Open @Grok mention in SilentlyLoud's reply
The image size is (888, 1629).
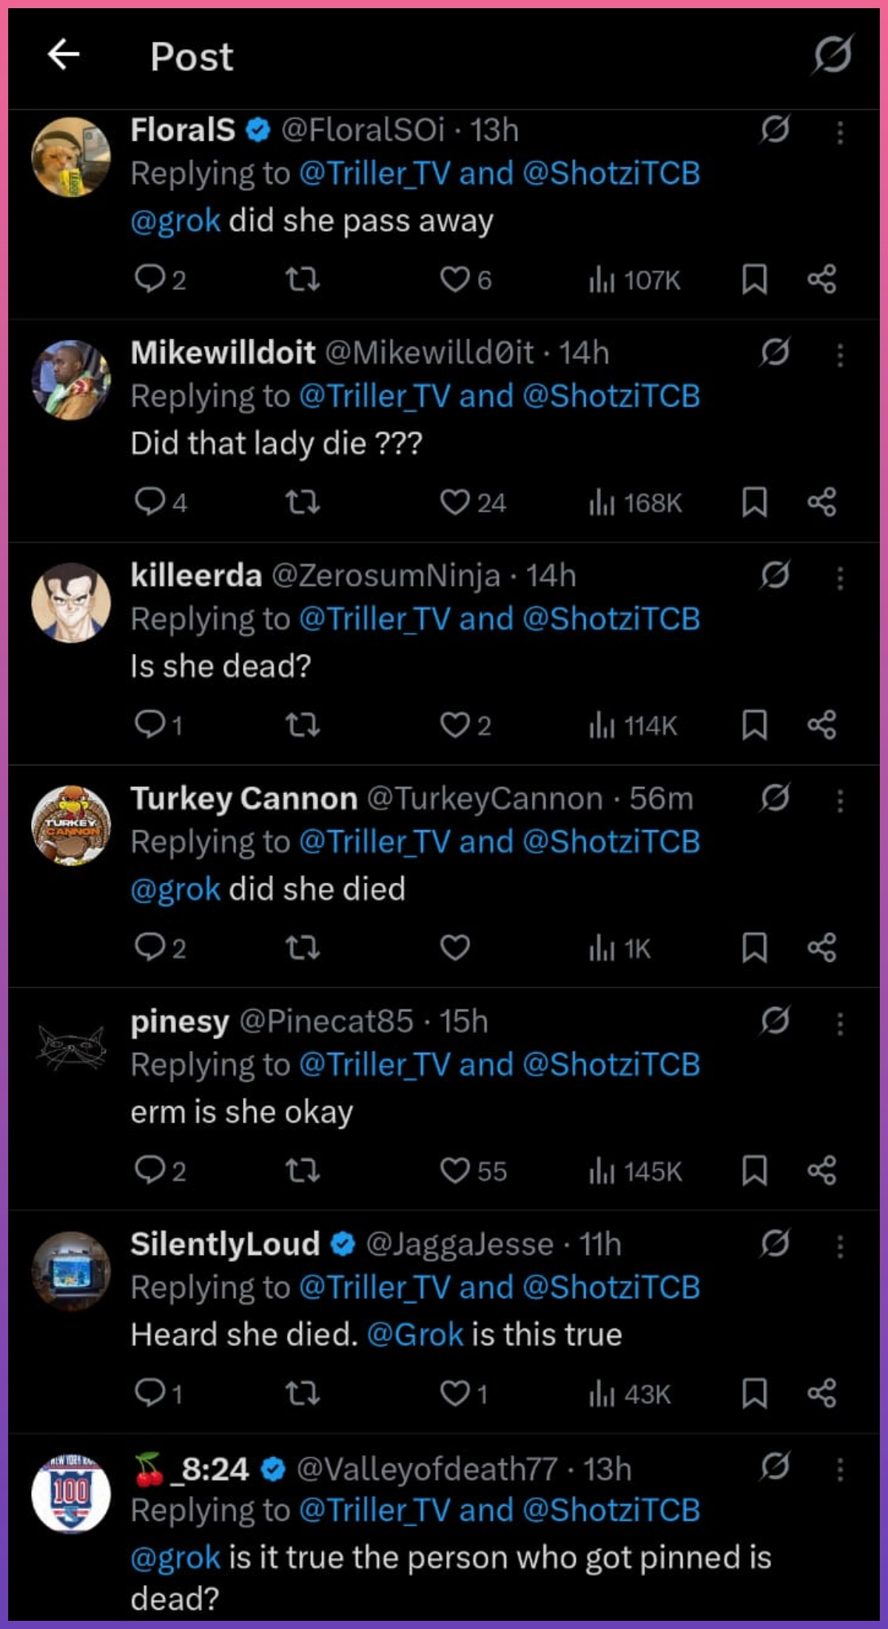pyautogui.click(x=414, y=1334)
